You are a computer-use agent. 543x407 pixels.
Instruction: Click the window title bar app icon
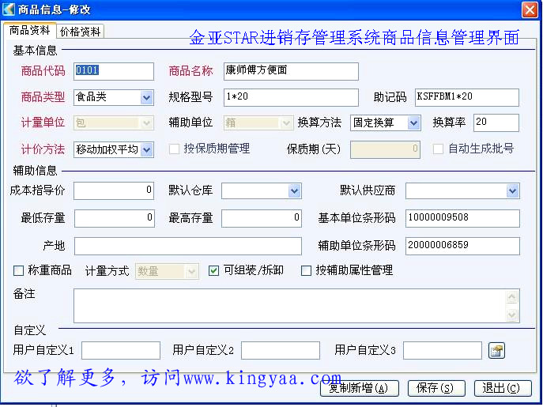(9, 9)
